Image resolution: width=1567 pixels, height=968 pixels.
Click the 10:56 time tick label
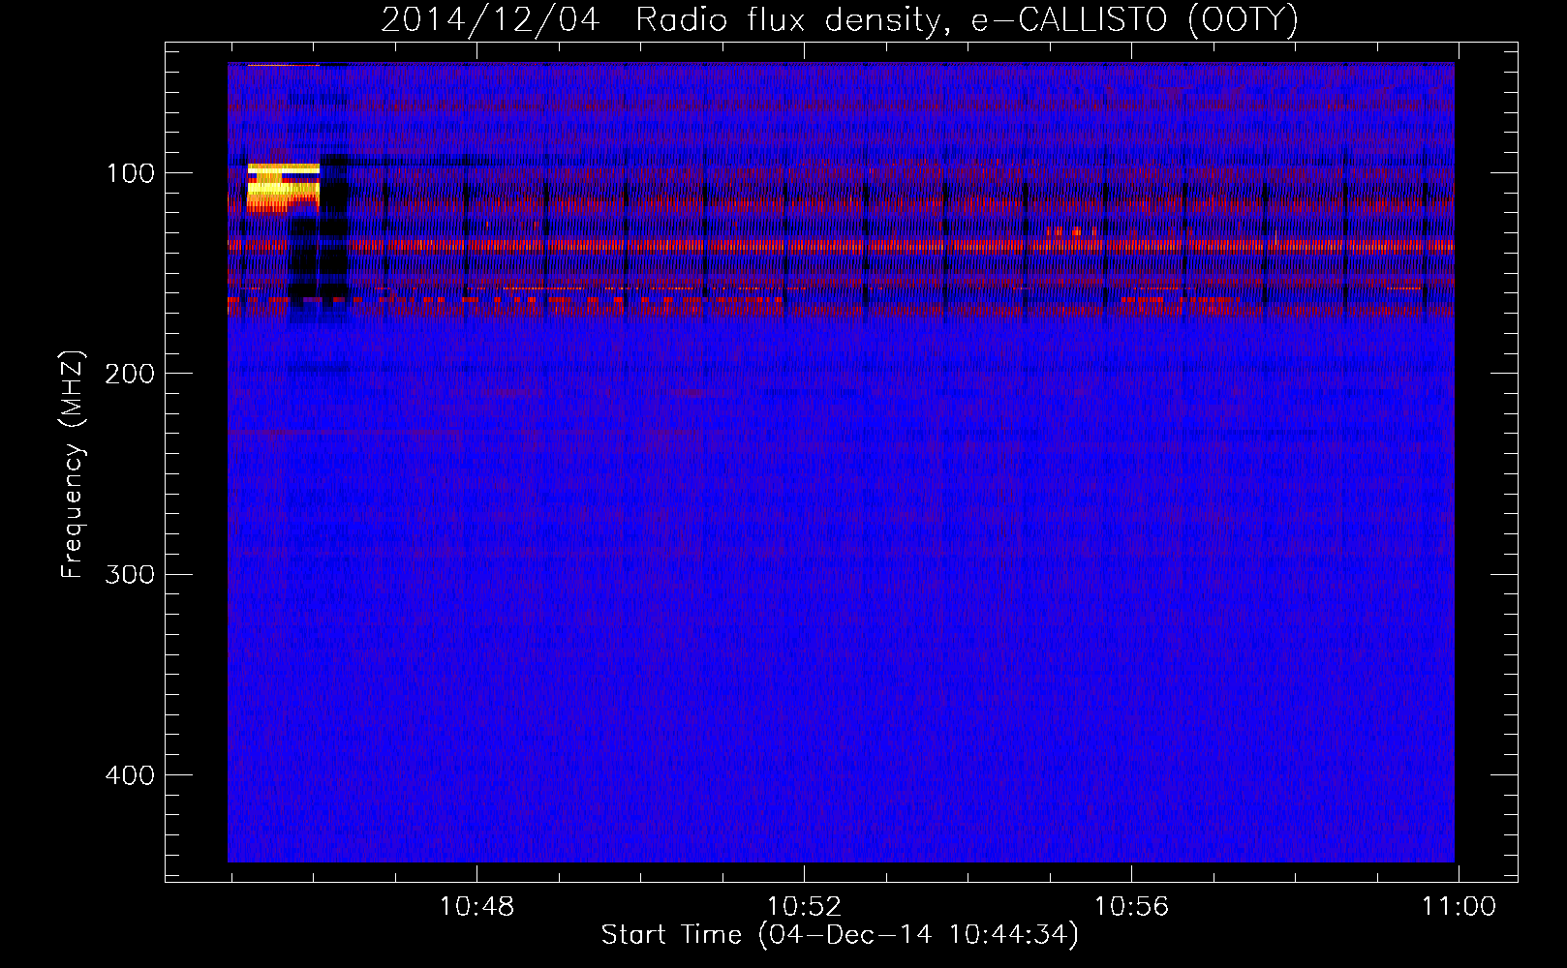[1131, 907]
